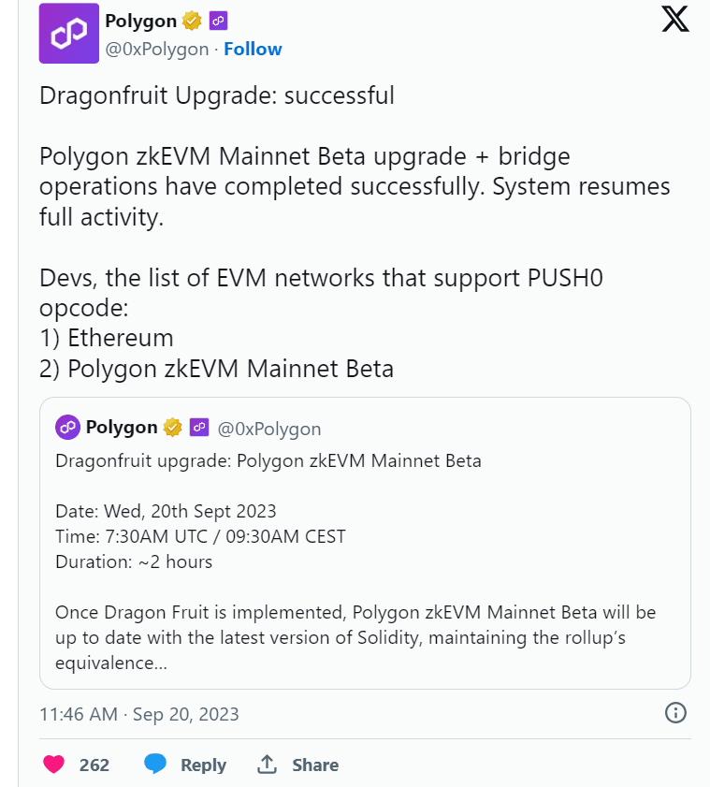The image size is (710, 787).
Task: Open the X logo in the top corner
Action: coord(675,20)
